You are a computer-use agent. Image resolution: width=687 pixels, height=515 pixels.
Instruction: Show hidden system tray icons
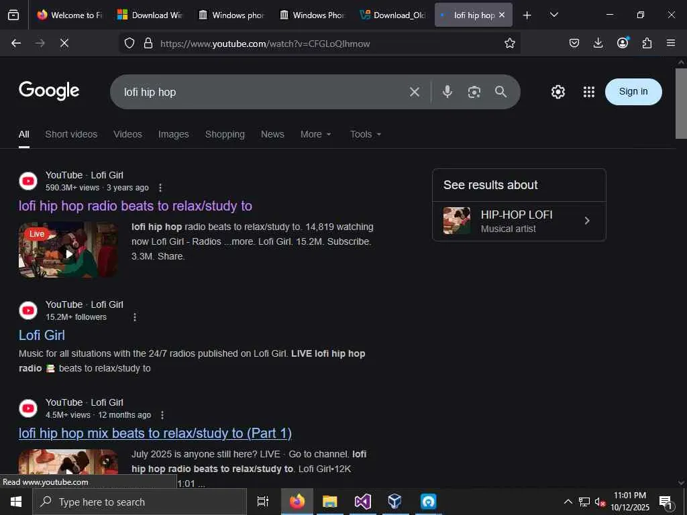click(568, 502)
